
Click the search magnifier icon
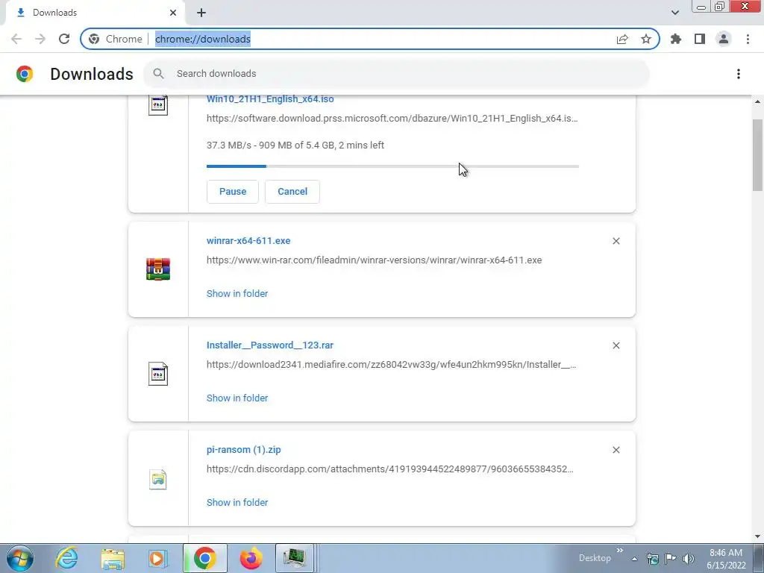click(x=158, y=74)
